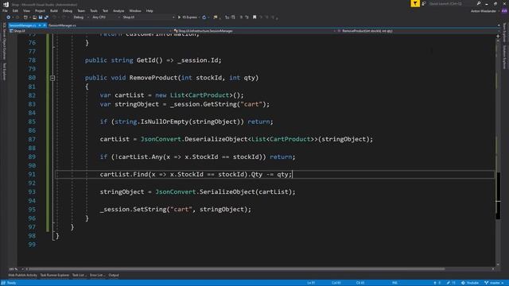The width and height of the screenshot is (509, 286).
Task: Click the repository name in status bar
Action: pyautogui.click(x=470, y=283)
